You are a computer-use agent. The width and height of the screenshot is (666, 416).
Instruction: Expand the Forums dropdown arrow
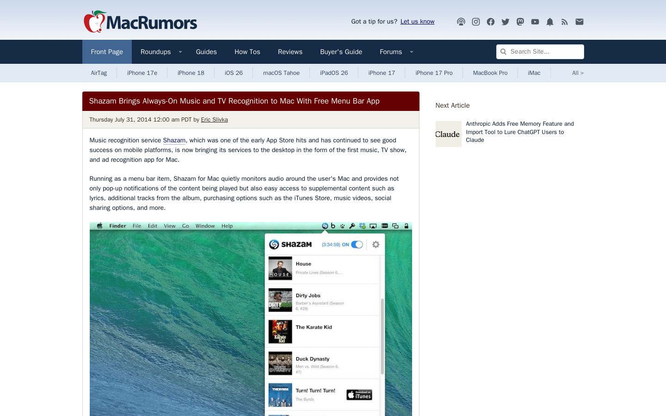click(x=412, y=52)
